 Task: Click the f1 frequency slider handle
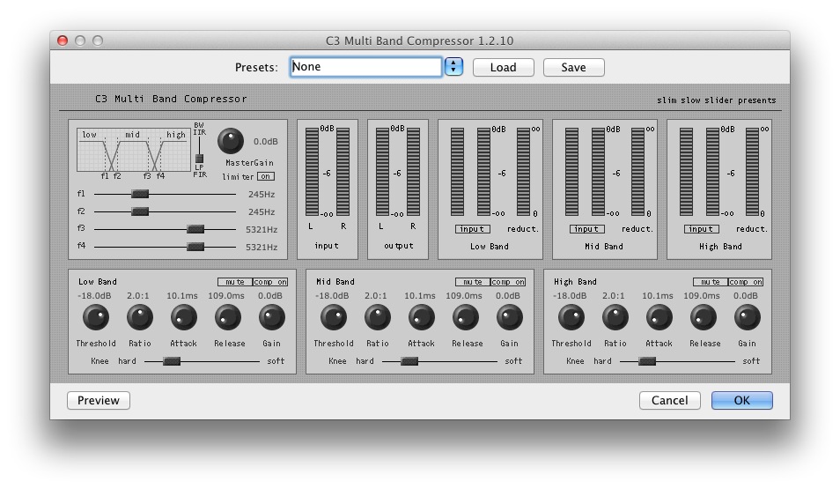coord(140,194)
